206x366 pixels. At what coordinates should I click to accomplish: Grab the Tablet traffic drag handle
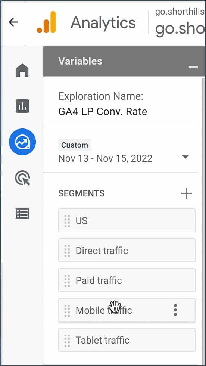pos(67,340)
